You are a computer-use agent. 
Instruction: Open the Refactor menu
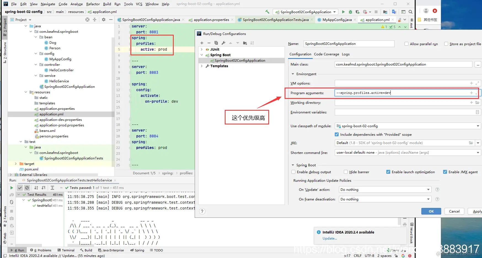93,4
